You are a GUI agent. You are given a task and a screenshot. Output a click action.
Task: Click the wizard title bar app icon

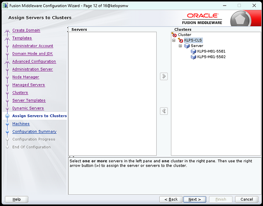(5, 6)
